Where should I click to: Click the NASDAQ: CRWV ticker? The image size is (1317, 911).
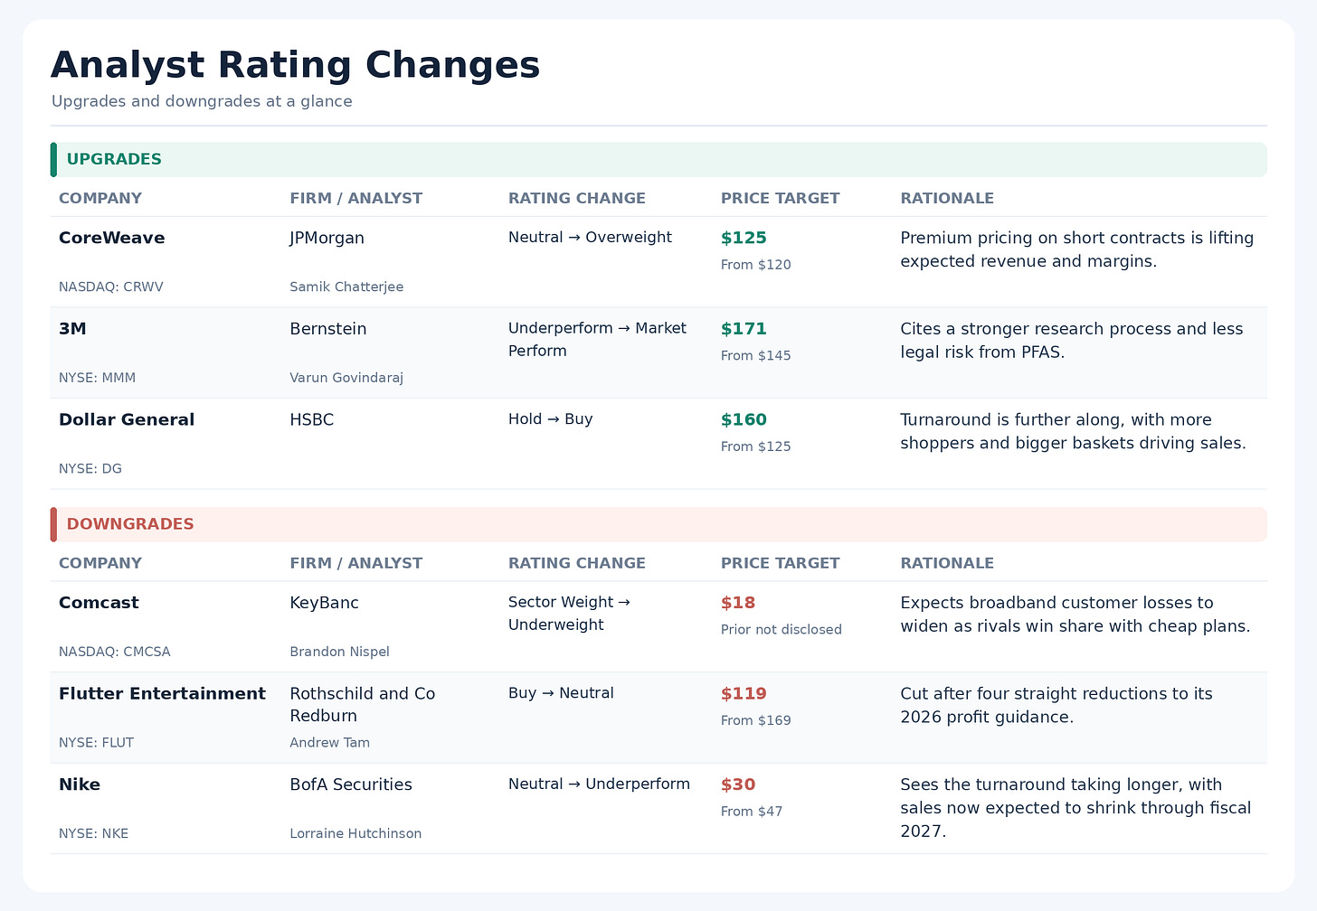pos(111,286)
